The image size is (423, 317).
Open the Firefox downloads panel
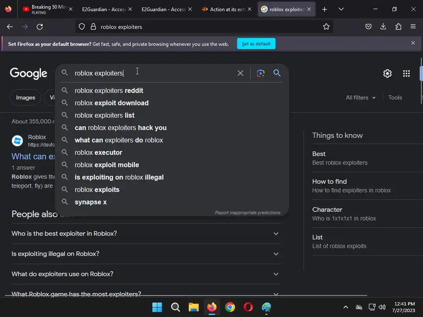(383, 27)
